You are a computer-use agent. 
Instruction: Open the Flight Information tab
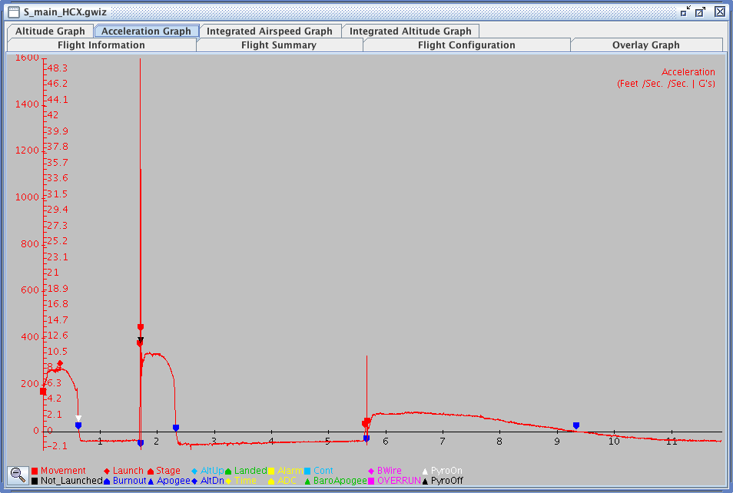(101, 45)
